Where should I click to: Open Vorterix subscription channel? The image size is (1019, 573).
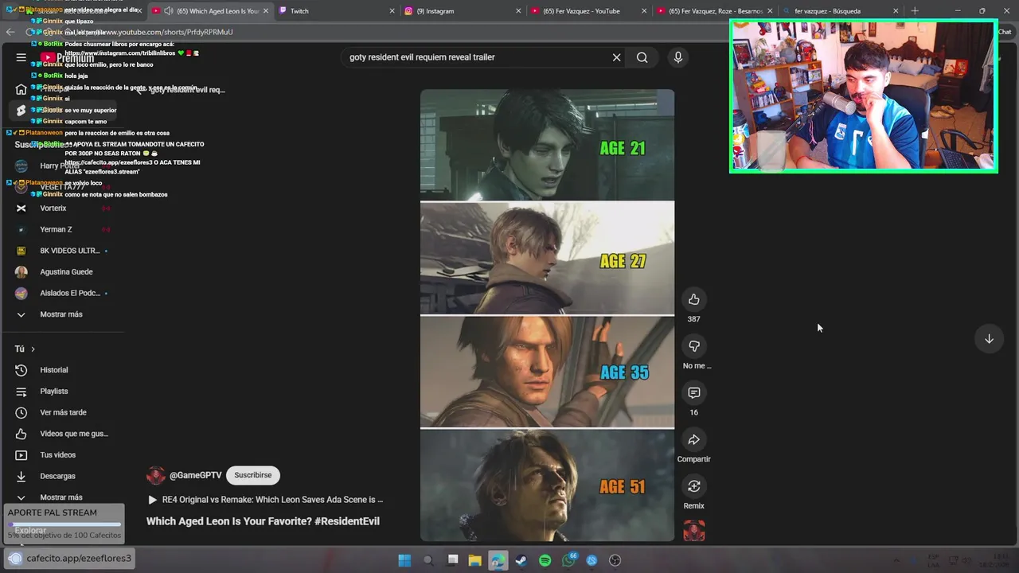(x=53, y=209)
